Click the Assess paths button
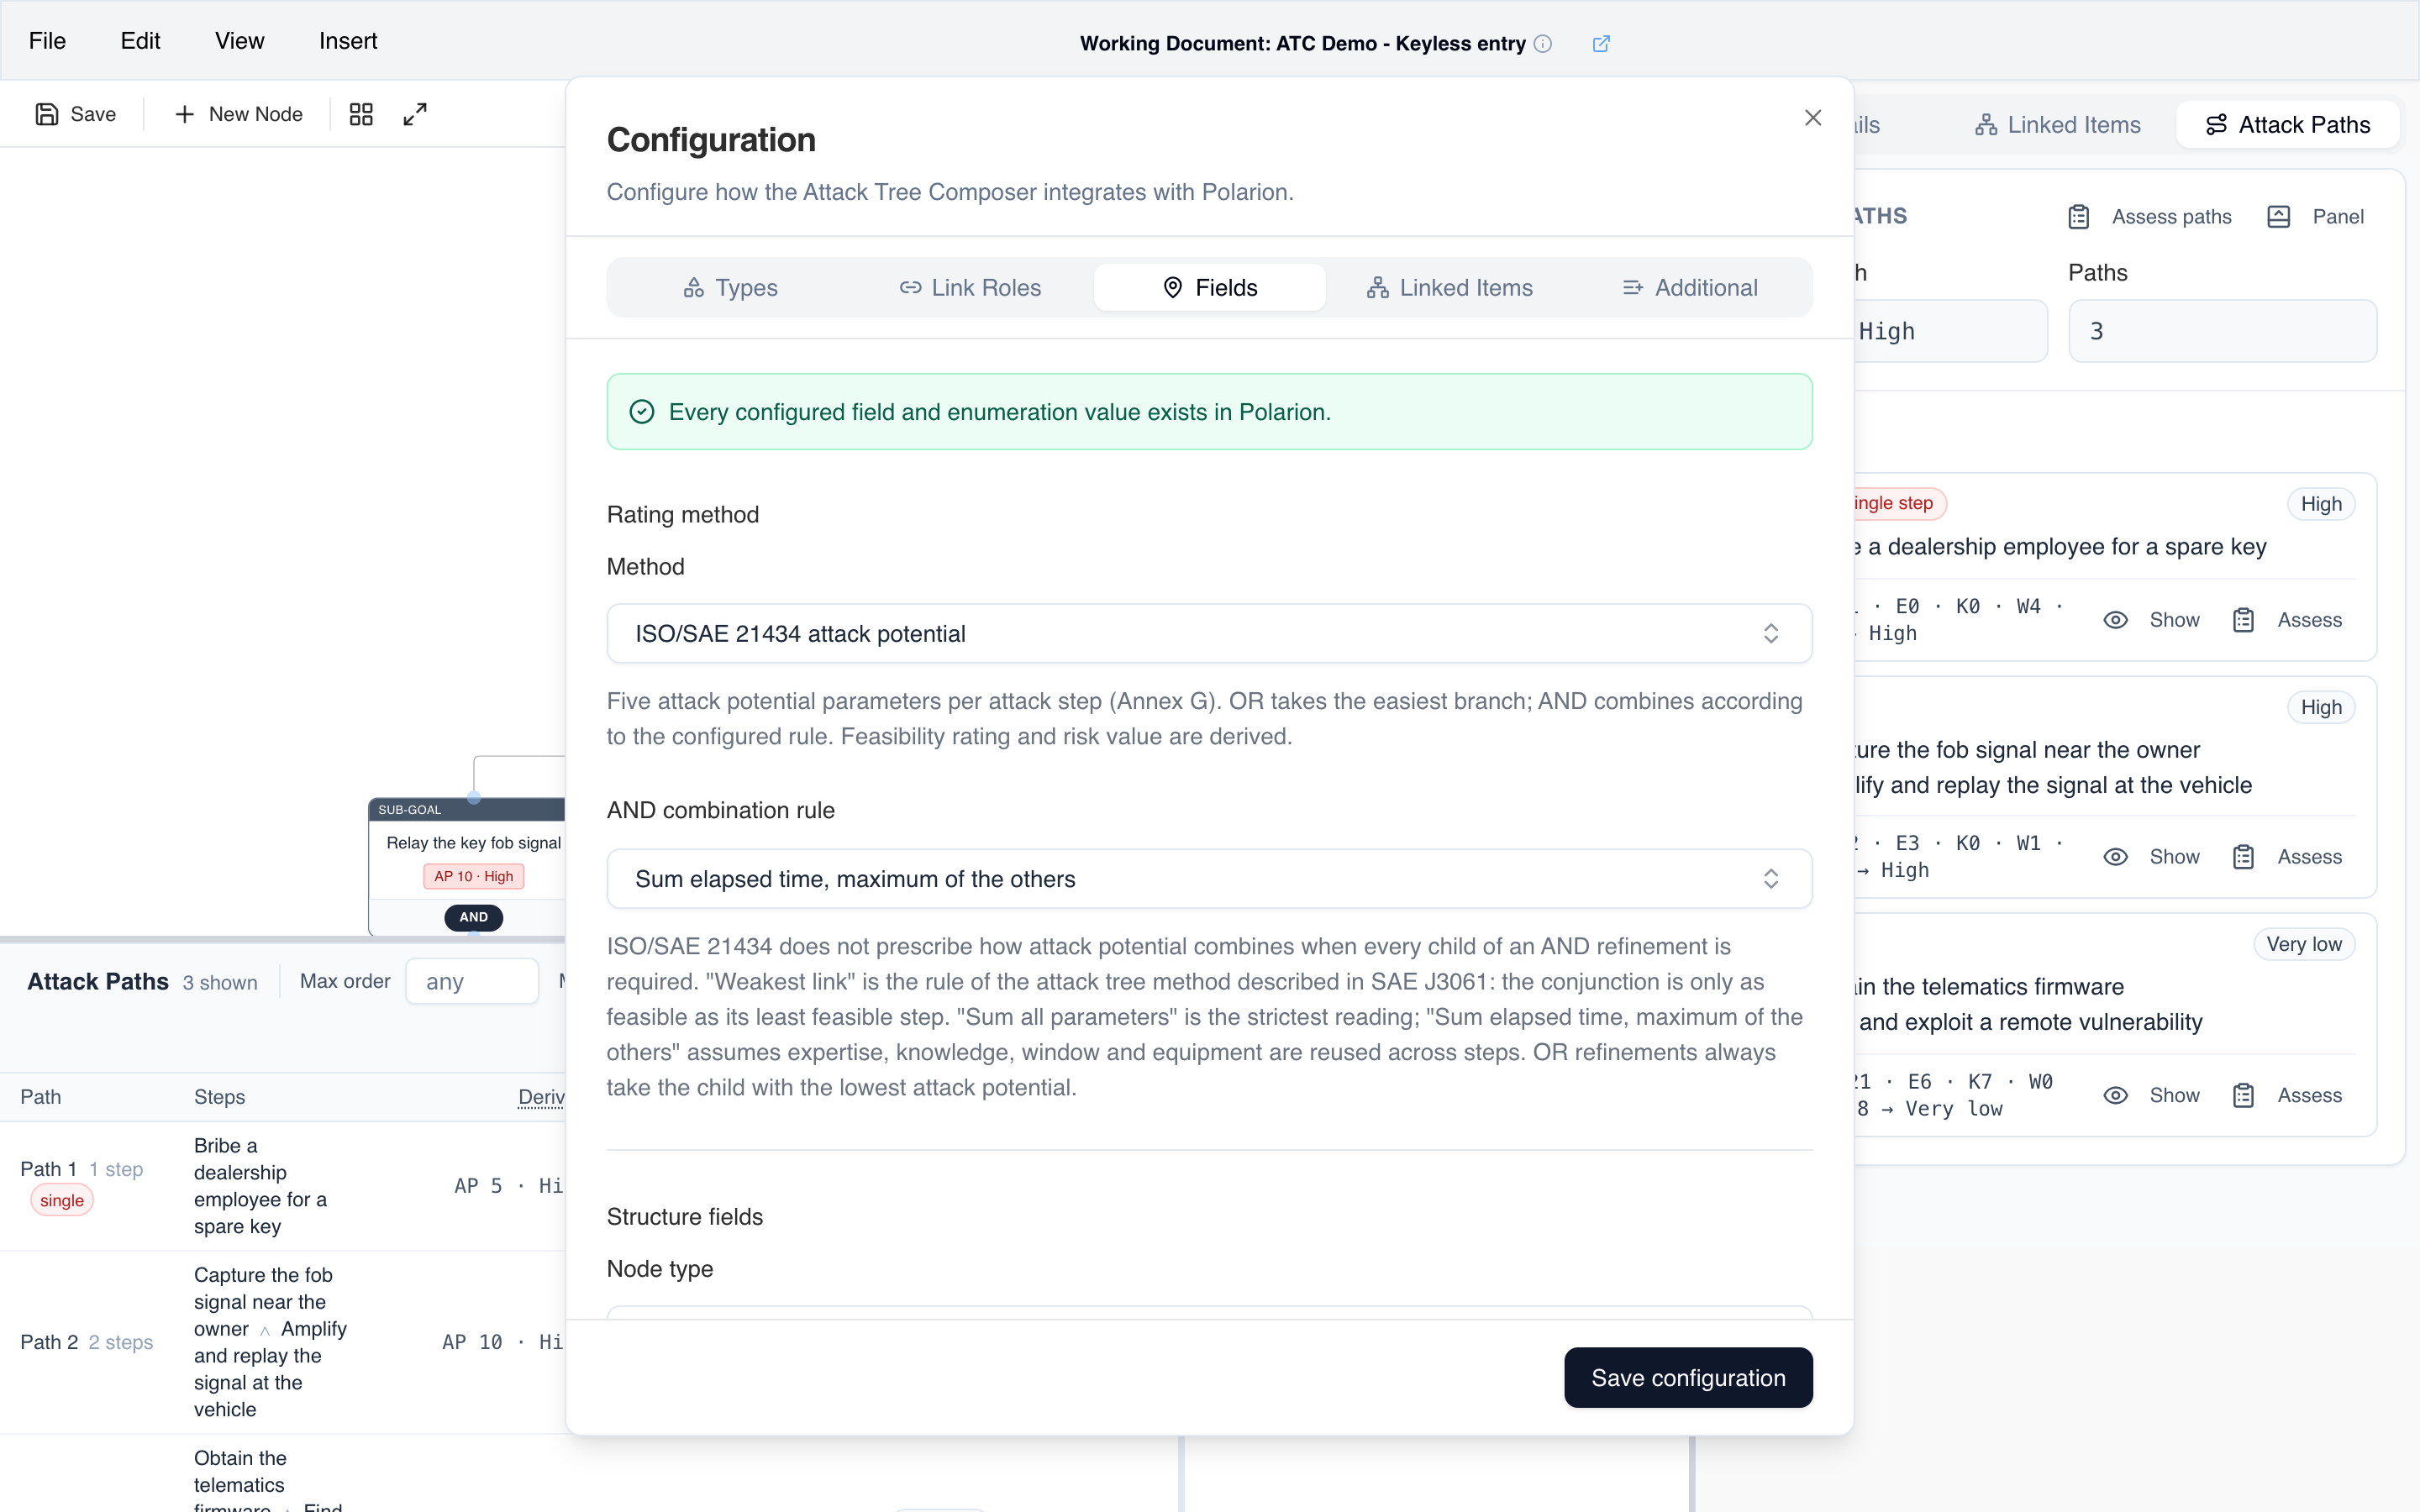Image resolution: width=2420 pixels, height=1512 pixels. 2150,217
